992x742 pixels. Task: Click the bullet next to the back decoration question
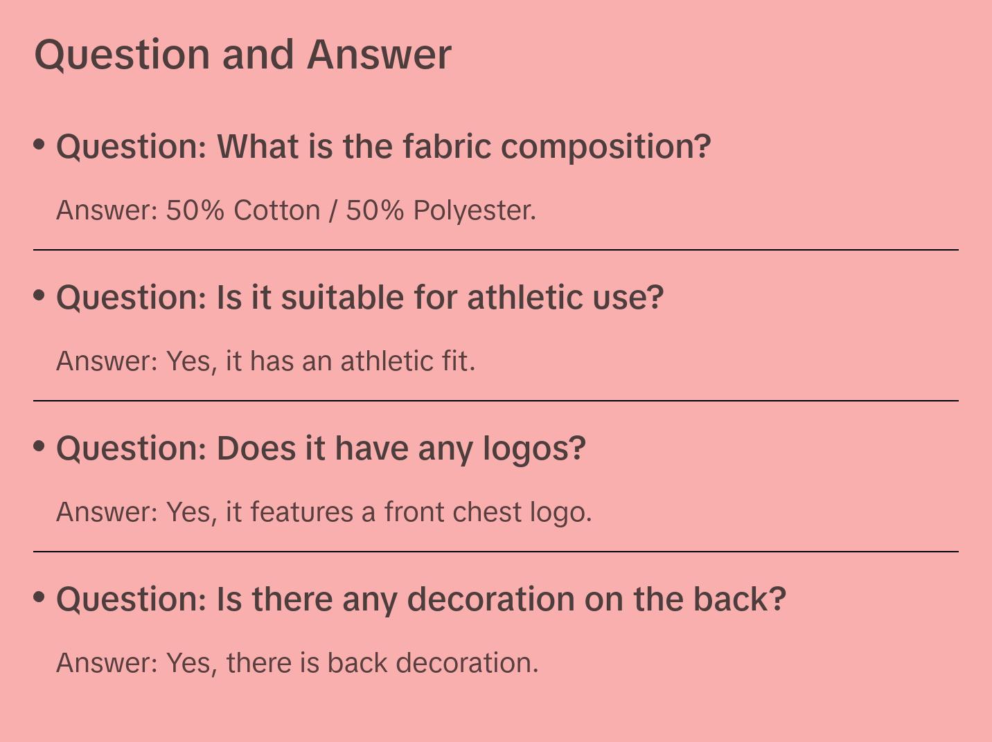point(39,597)
